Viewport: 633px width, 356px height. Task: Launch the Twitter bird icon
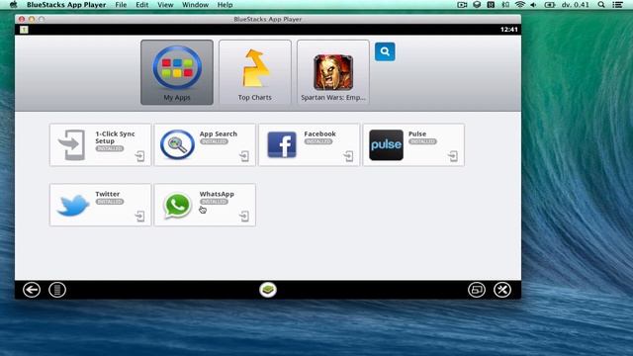(73, 205)
